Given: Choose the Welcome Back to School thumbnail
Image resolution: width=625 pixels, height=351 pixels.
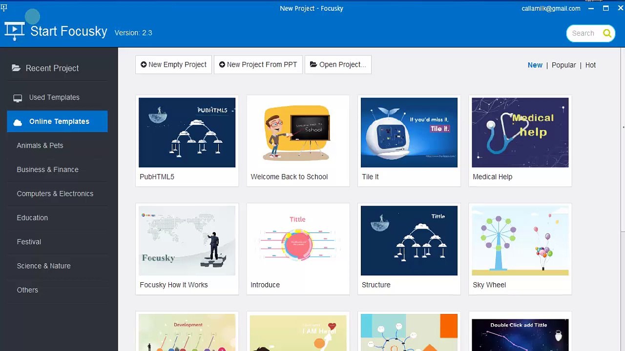Looking at the screenshot, I should click(298, 133).
